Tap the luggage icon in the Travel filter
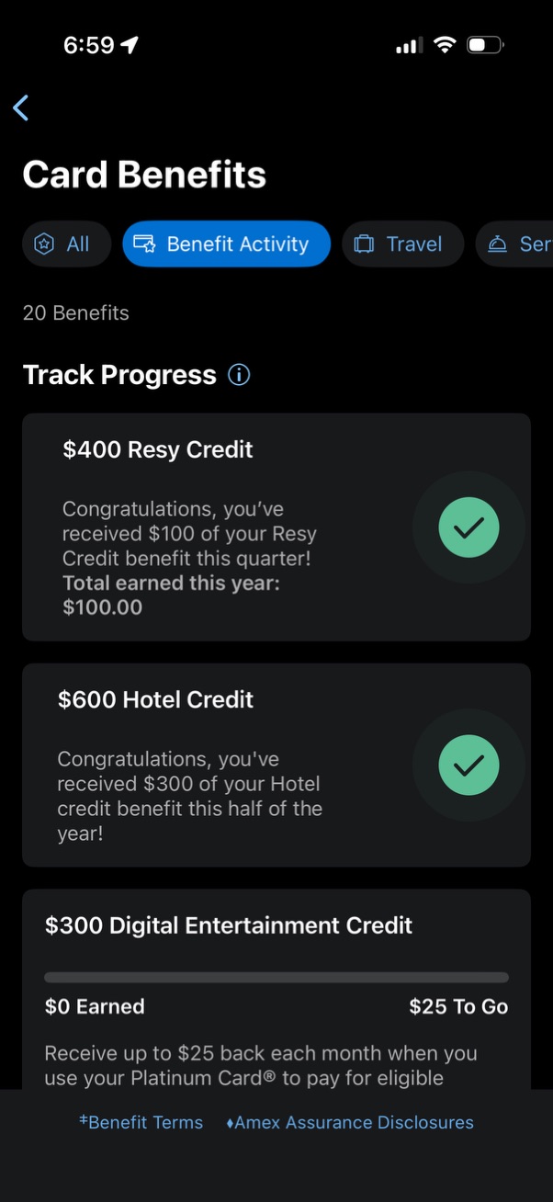The width and height of the screenshot is (553, 1202). (x=365, y=244)
